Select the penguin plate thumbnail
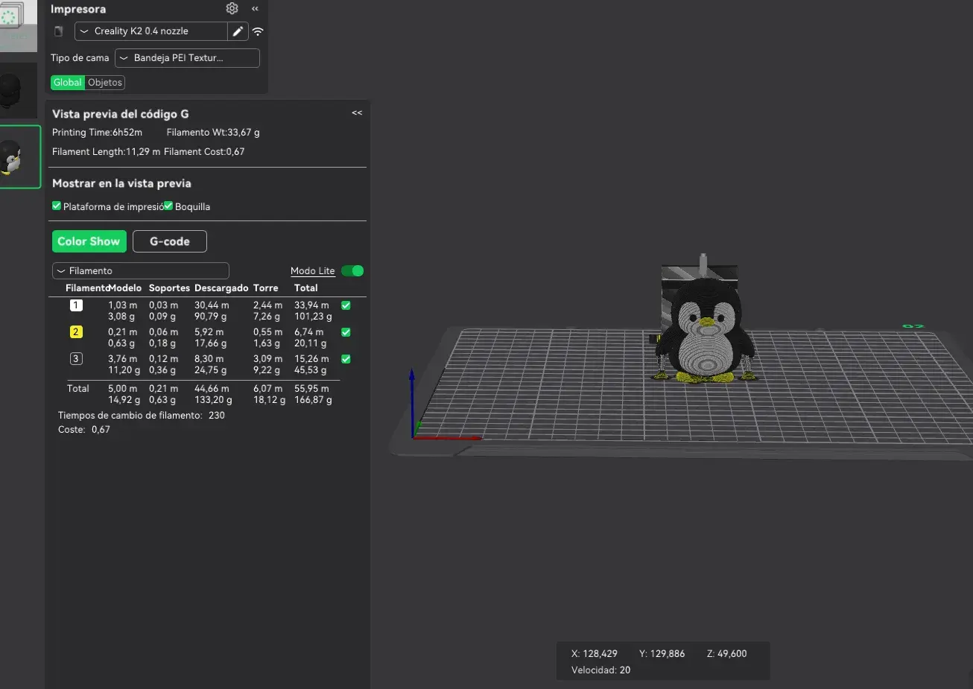This screenshot has height=689, width=973. tap(20, 157)
